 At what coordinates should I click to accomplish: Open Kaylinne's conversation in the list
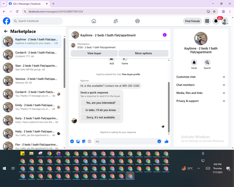31,42
